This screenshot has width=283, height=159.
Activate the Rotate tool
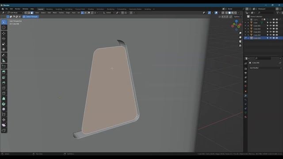pos(4,38)
